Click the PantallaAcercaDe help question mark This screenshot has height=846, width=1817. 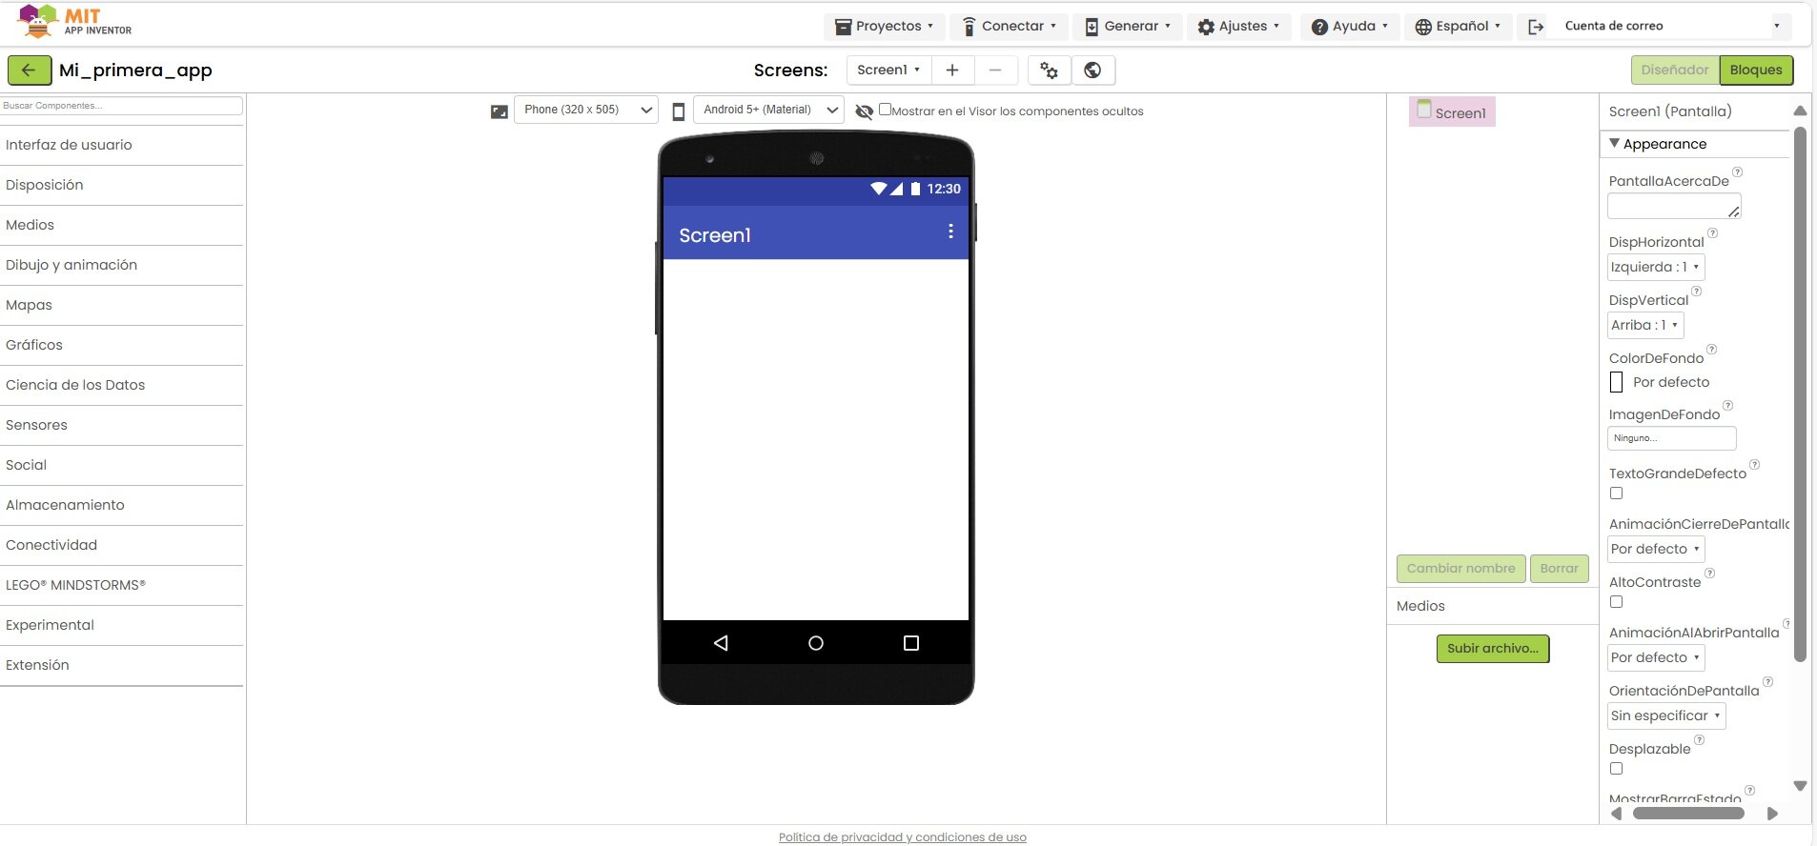(1737, 172)
